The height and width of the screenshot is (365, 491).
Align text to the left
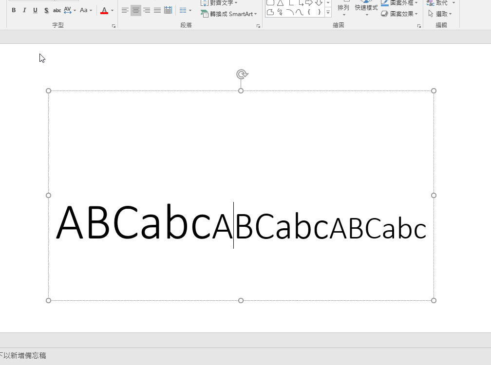click(125, 10)
